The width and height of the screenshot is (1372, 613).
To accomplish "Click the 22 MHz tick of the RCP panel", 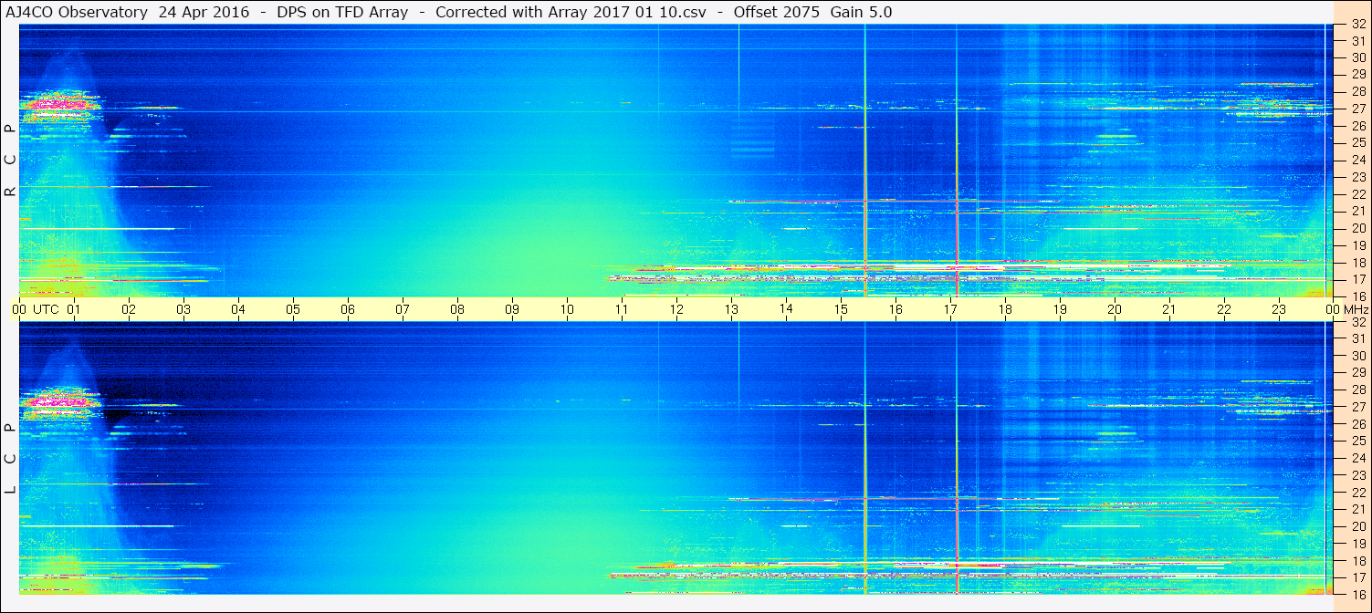I will click(x=1357, y=194).
